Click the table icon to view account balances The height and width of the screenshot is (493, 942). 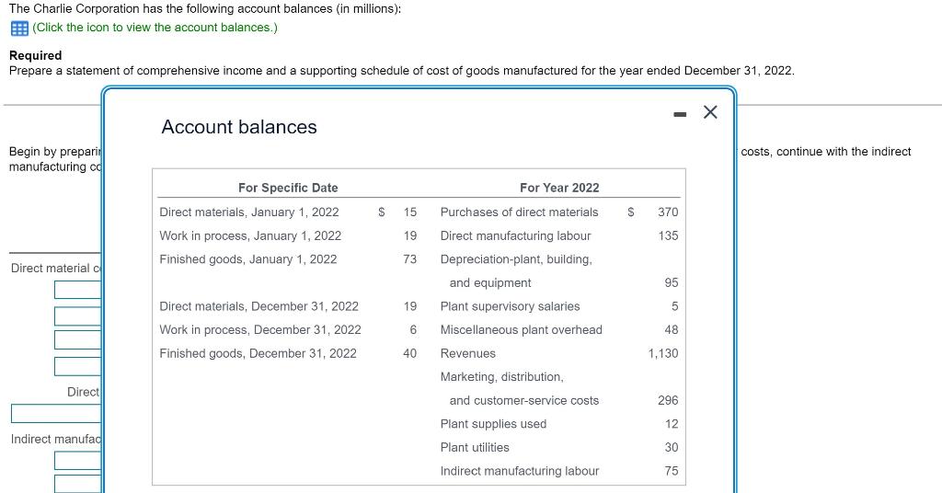tap(19, 29)
